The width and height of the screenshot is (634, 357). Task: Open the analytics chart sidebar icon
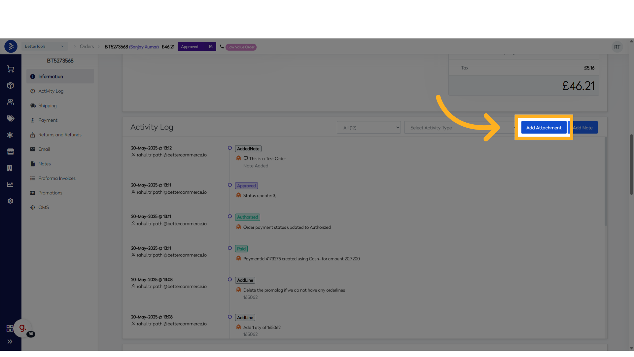pos(10,184)
